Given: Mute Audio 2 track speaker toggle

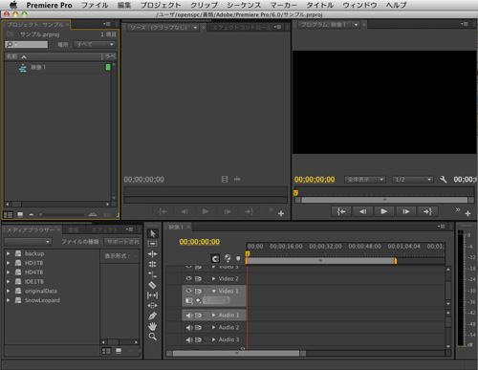Looking at the screenshot, I should (189, 327).
